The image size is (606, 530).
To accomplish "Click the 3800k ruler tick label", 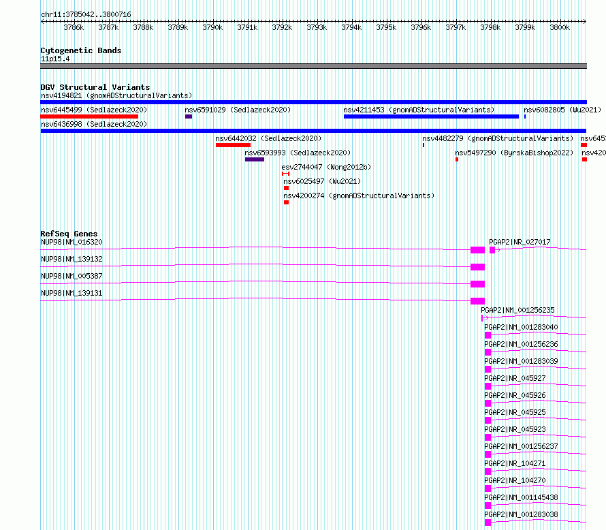I will click(x=560, y=27).
